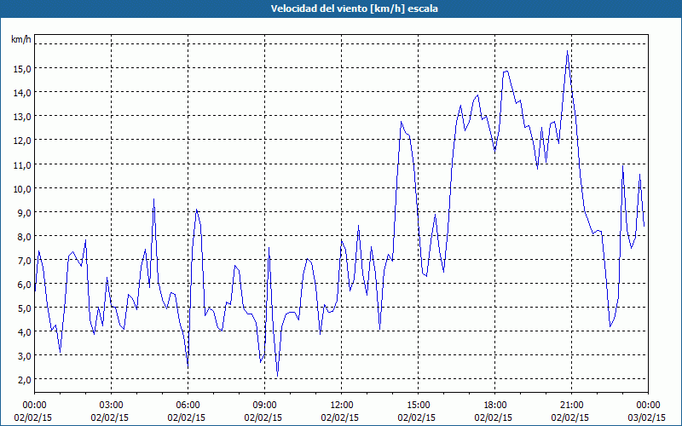
Task: Click the "9,0" y-axis label
Action: pyautogui.click(x=25, y=212)
